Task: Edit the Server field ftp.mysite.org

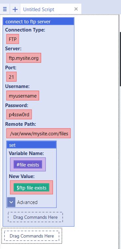Action: click(24, 58)
